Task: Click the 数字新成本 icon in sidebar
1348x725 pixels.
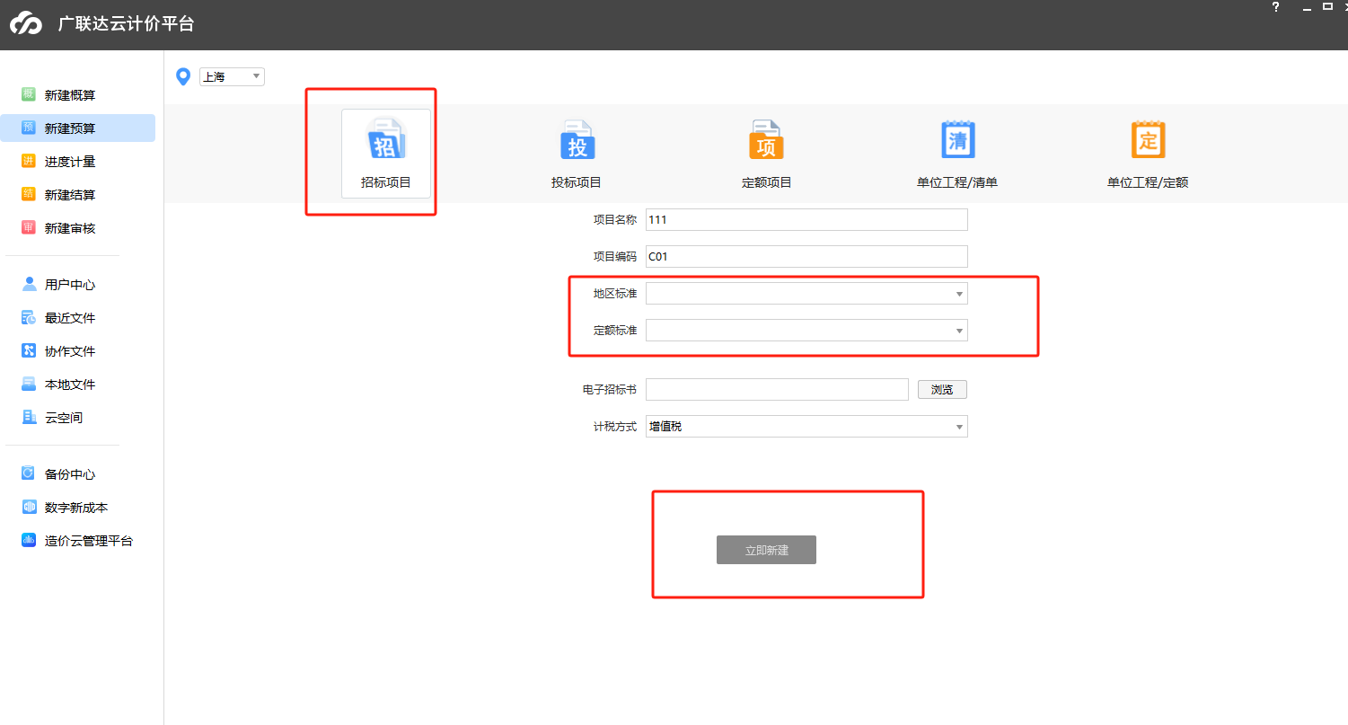Action: 29,507
